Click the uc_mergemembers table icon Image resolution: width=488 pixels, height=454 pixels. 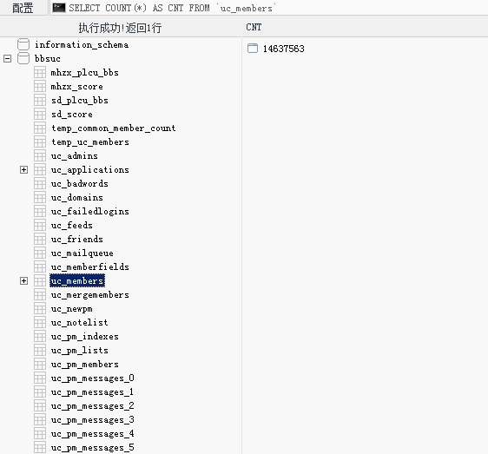coord(40,294)
